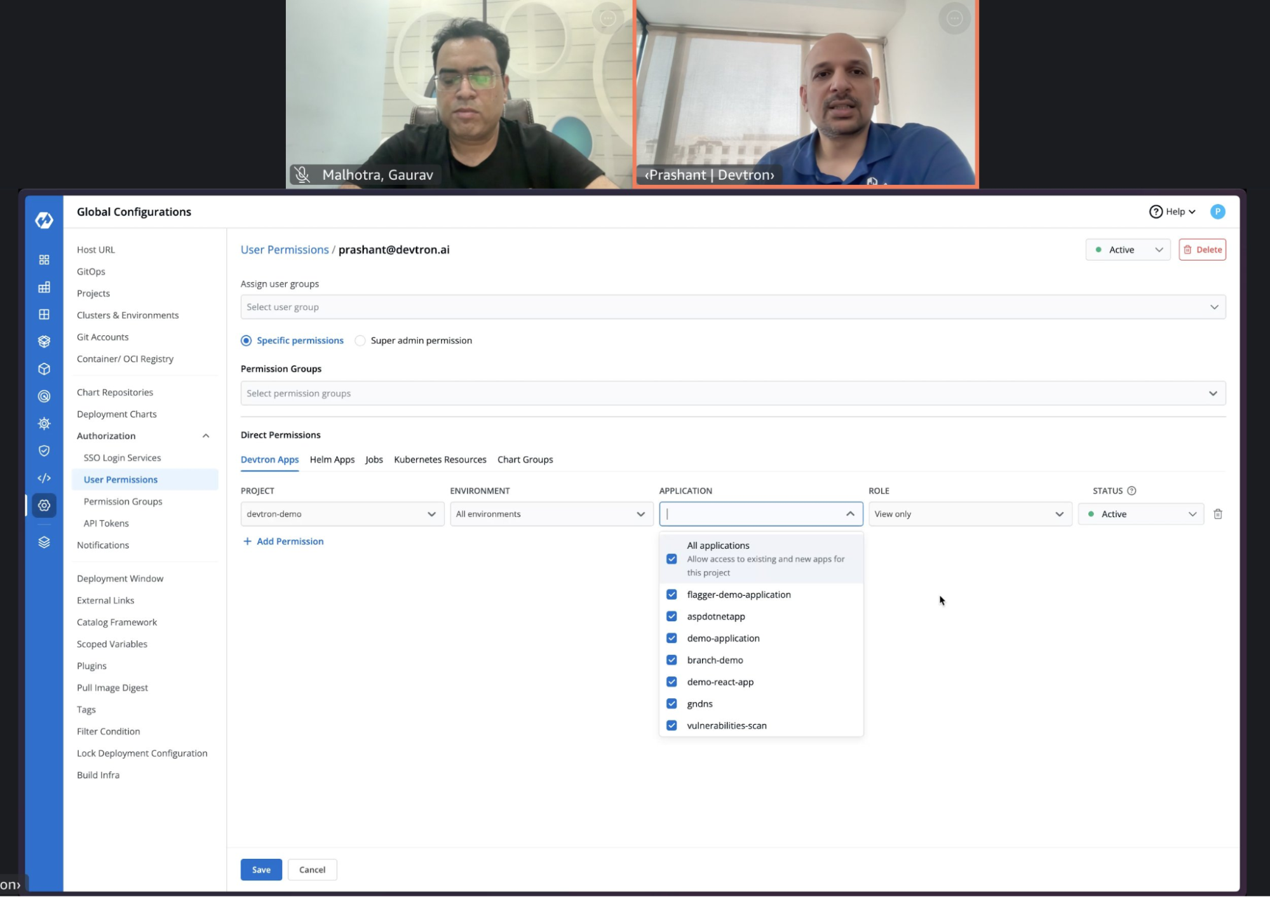Screen dimensions: 1270x897
Task: Click the Help question mark icon
Action: coord(1156,212)
